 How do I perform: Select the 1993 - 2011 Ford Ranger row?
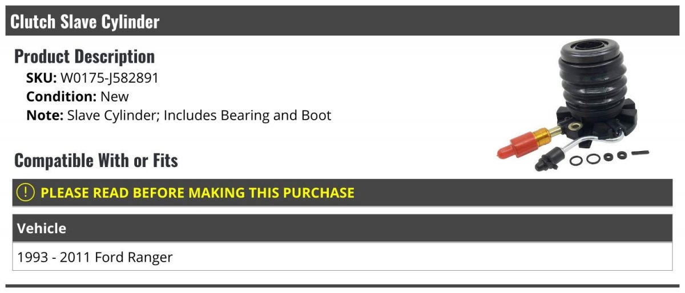point(342,257)
